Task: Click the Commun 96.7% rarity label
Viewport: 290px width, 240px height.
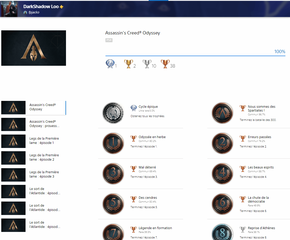Action: 257,115
